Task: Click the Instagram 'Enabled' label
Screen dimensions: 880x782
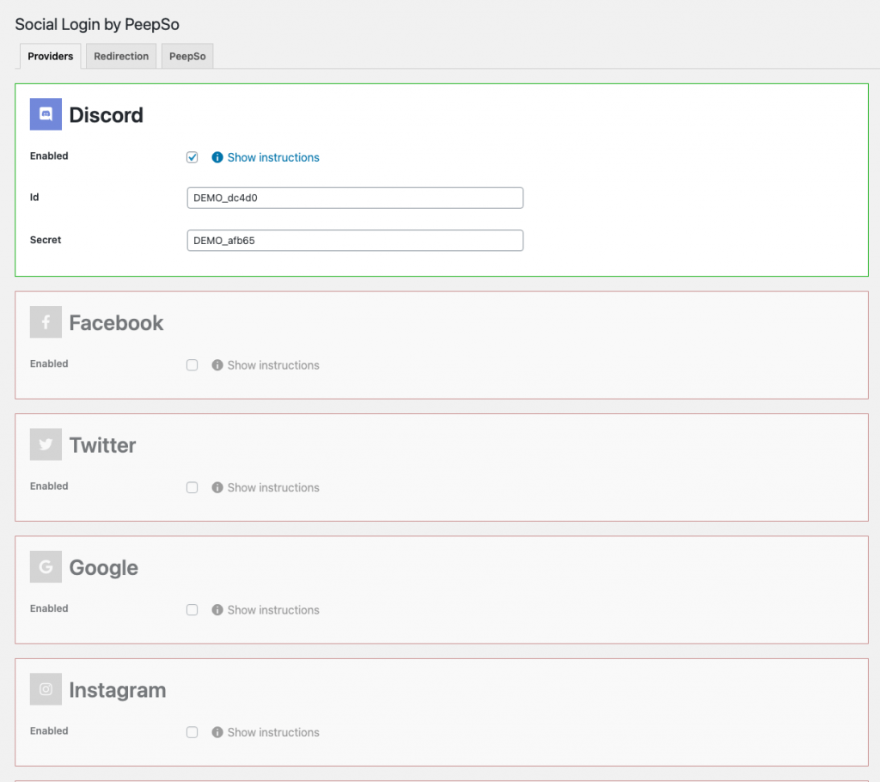Action: 49,731
